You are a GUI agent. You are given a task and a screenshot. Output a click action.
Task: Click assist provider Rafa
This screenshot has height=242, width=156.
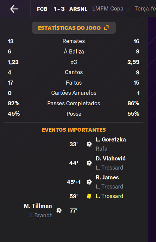(101, 149)
